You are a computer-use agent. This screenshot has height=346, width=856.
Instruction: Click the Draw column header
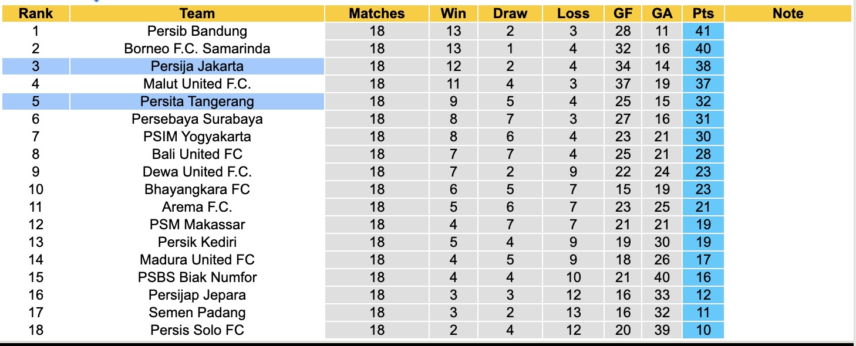point(510,13)
